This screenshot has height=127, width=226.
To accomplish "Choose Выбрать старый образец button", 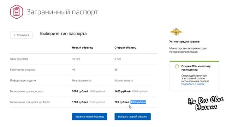I will click(x=133, y=117).
